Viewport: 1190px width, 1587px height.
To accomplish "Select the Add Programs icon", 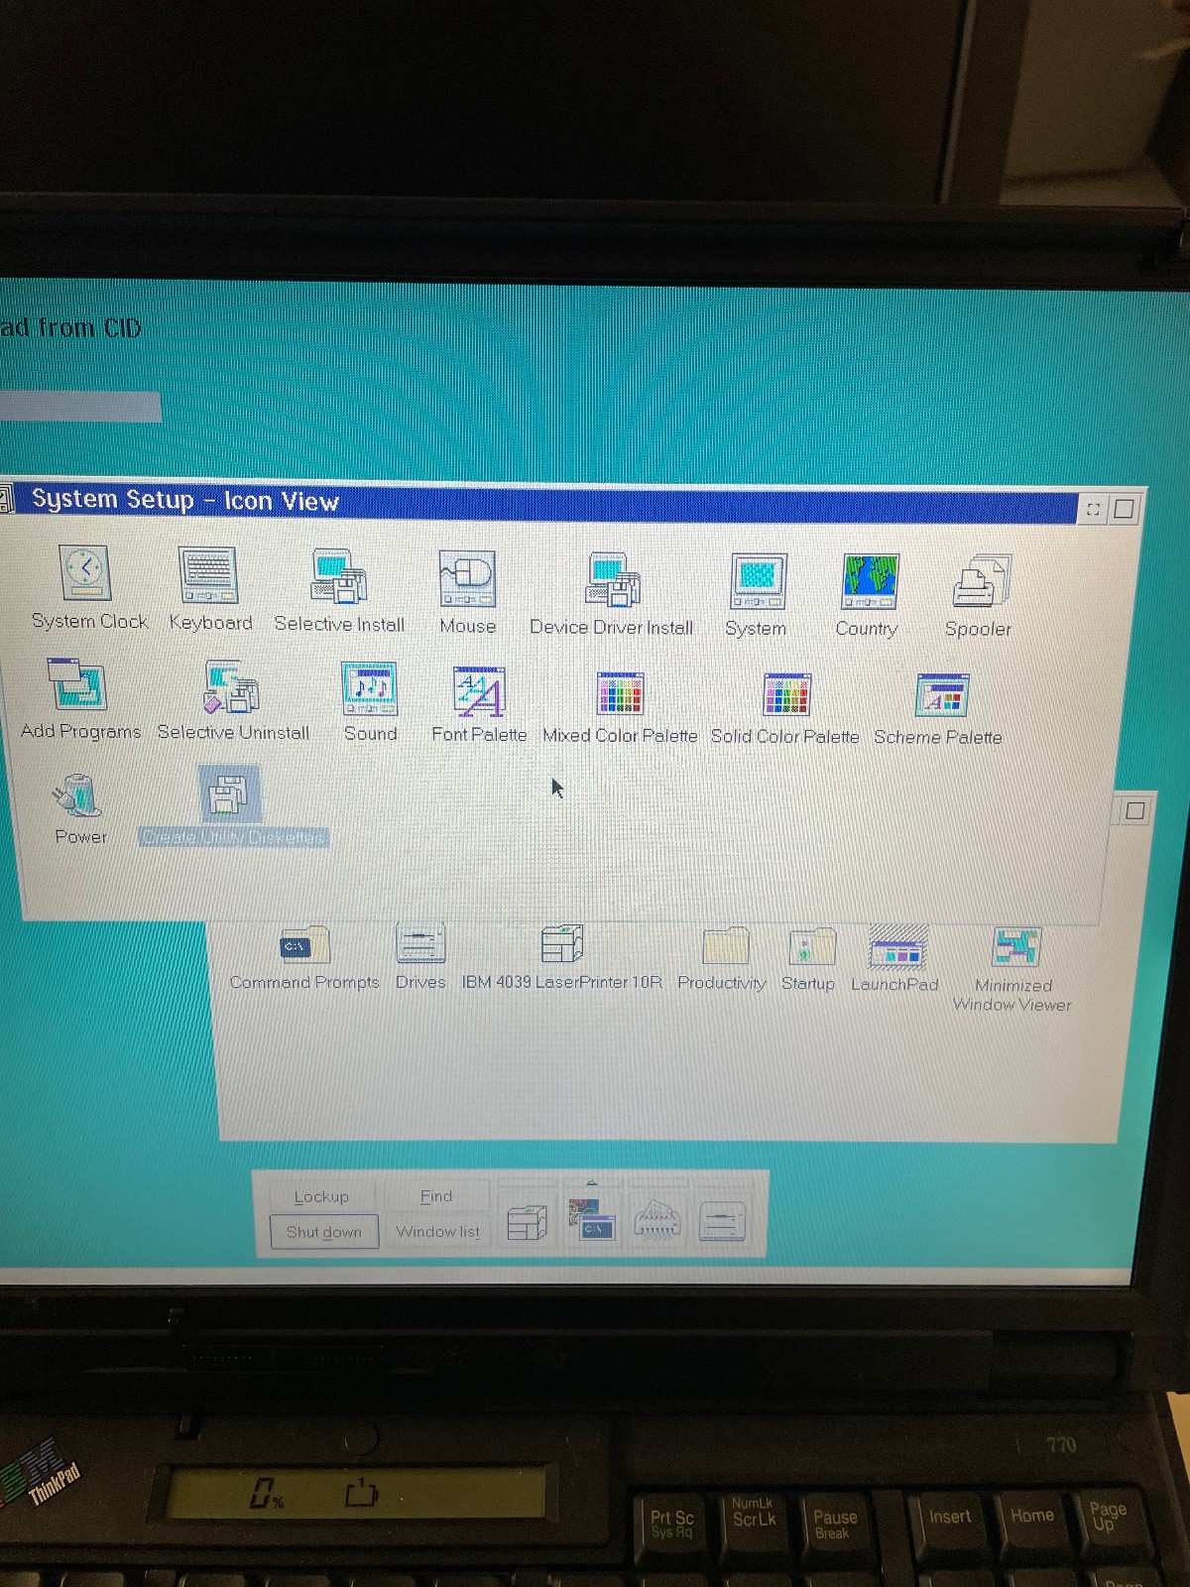I will [76, 686].
